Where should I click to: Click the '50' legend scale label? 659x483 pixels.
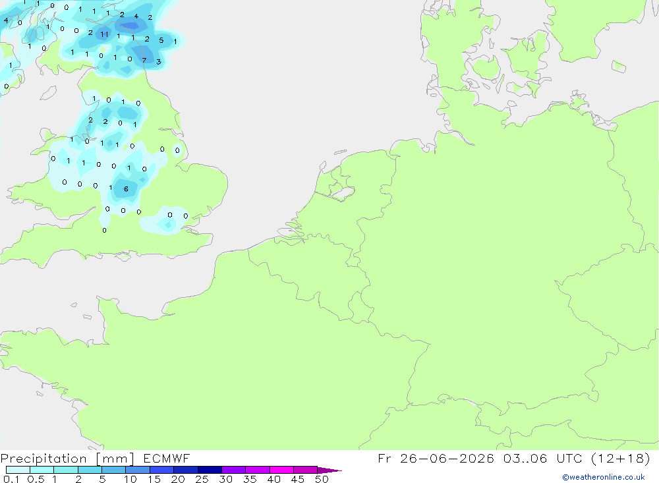[322, 479]
